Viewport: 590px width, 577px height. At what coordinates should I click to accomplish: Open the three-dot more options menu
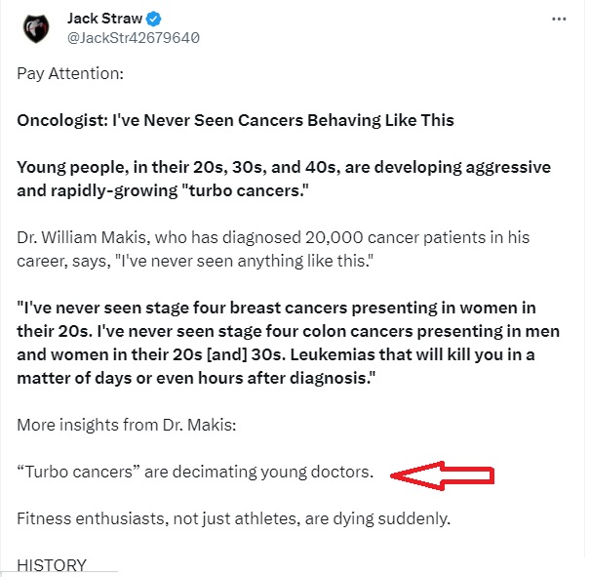tap(559, 19)
